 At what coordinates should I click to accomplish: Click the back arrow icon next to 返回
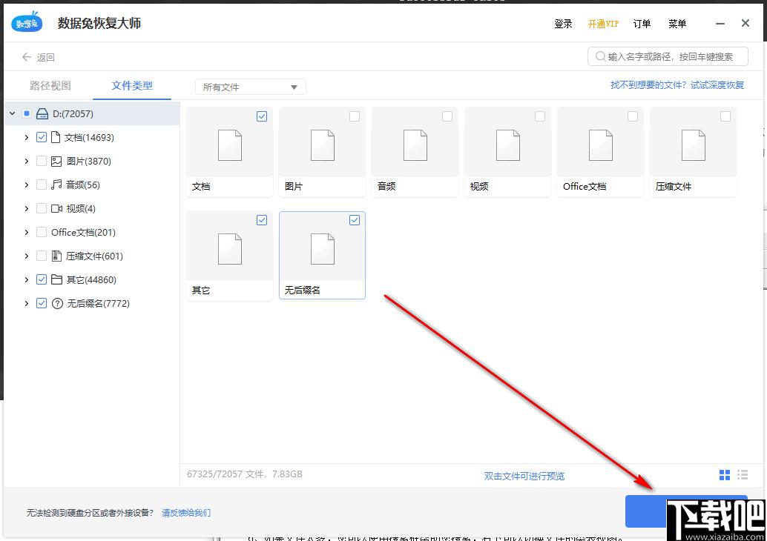click(27, 57)
